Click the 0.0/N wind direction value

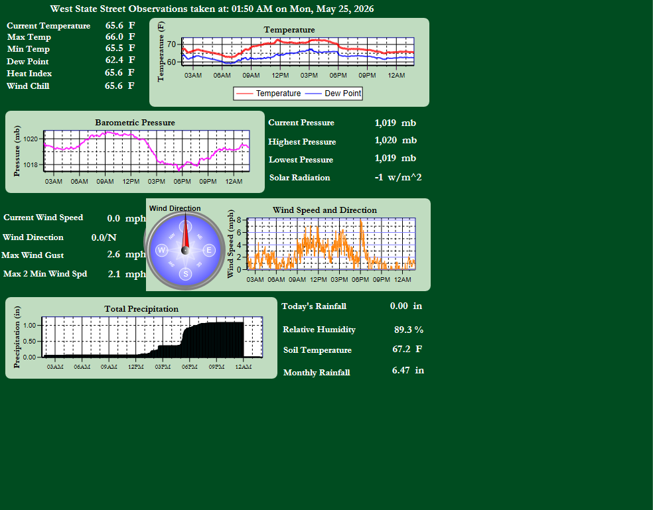104,237
